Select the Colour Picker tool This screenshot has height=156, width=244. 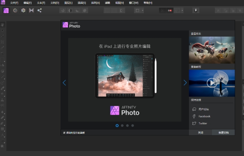(2, 36)
